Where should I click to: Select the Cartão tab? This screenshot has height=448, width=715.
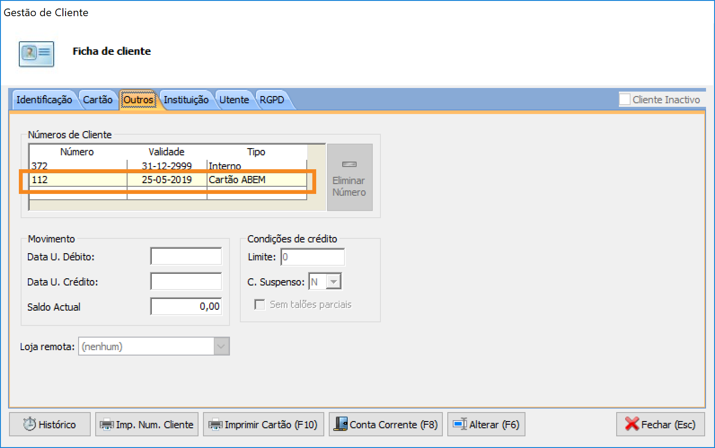click(97, 100)
